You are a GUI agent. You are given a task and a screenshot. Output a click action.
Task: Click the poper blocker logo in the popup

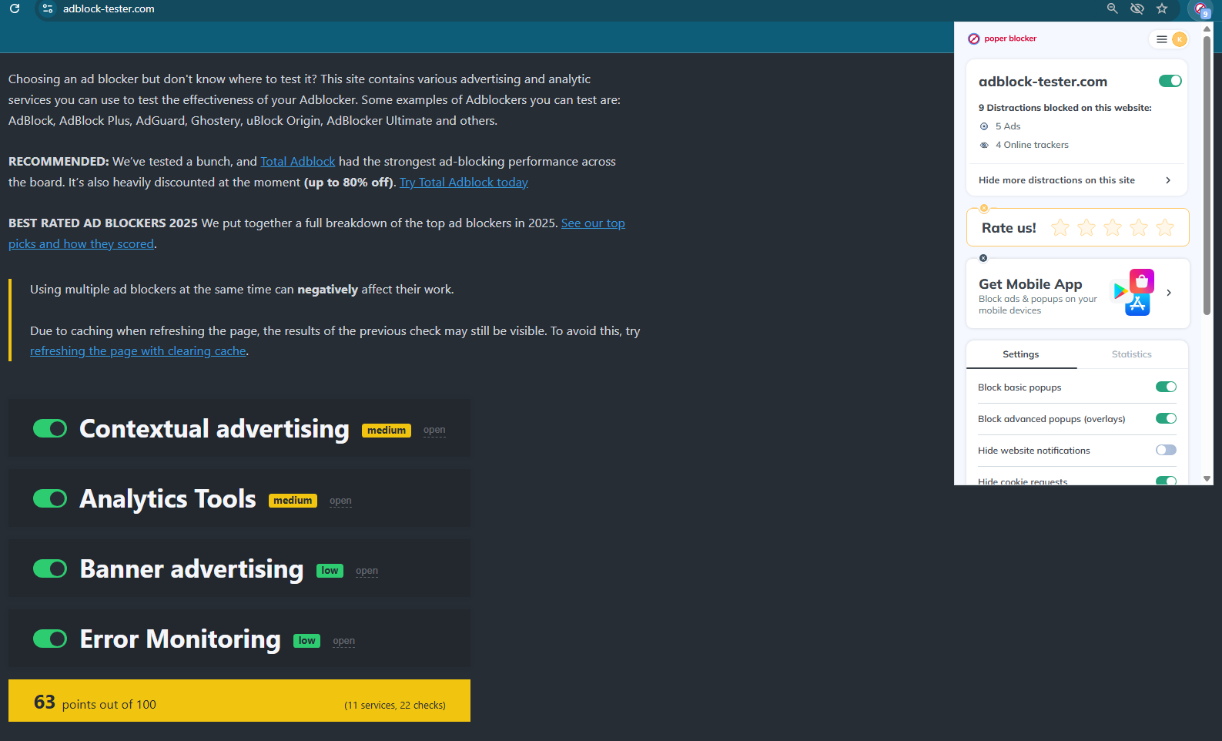tap(1002, 39)
